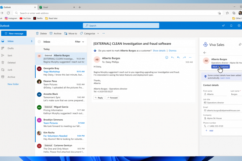
Task: Switch to the Excel browser tab
Action: tap(57, 7)
